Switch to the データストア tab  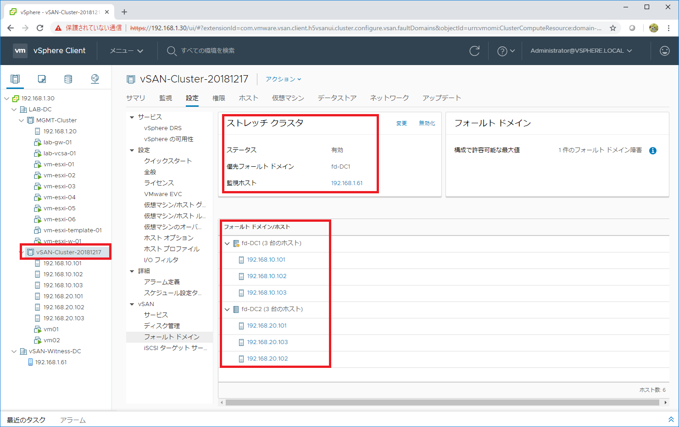337,98
